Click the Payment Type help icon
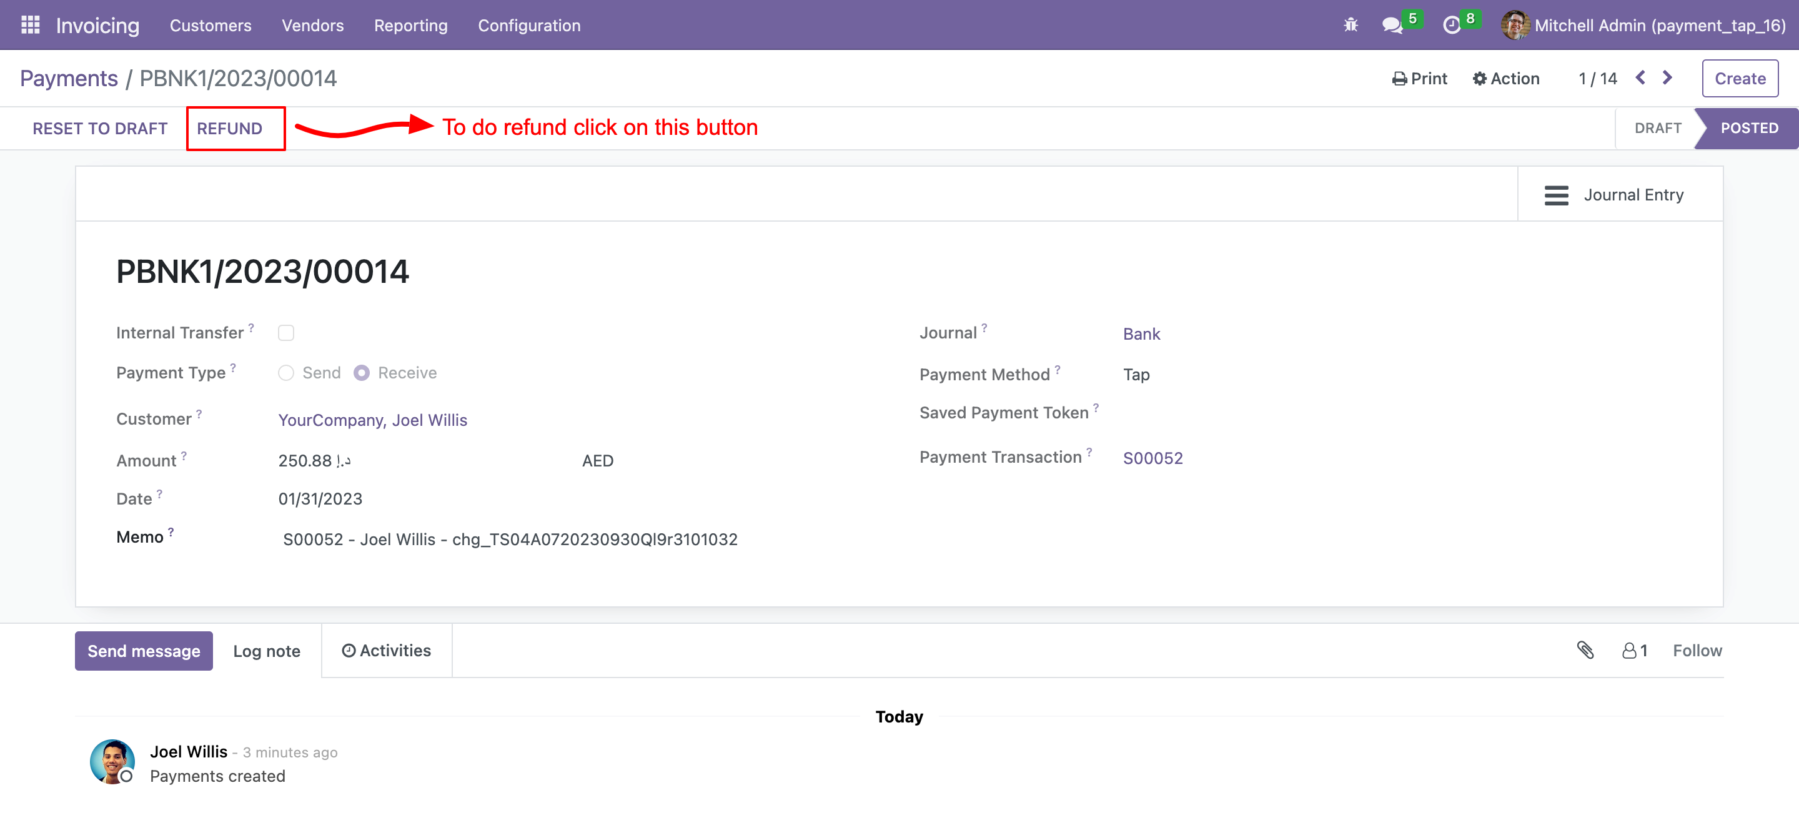The height and width of the screenshot is (833, 1799). click(x=232, y=367)
